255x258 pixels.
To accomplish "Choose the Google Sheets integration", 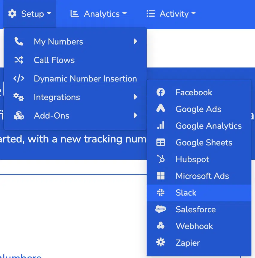I will coord(199,142).
